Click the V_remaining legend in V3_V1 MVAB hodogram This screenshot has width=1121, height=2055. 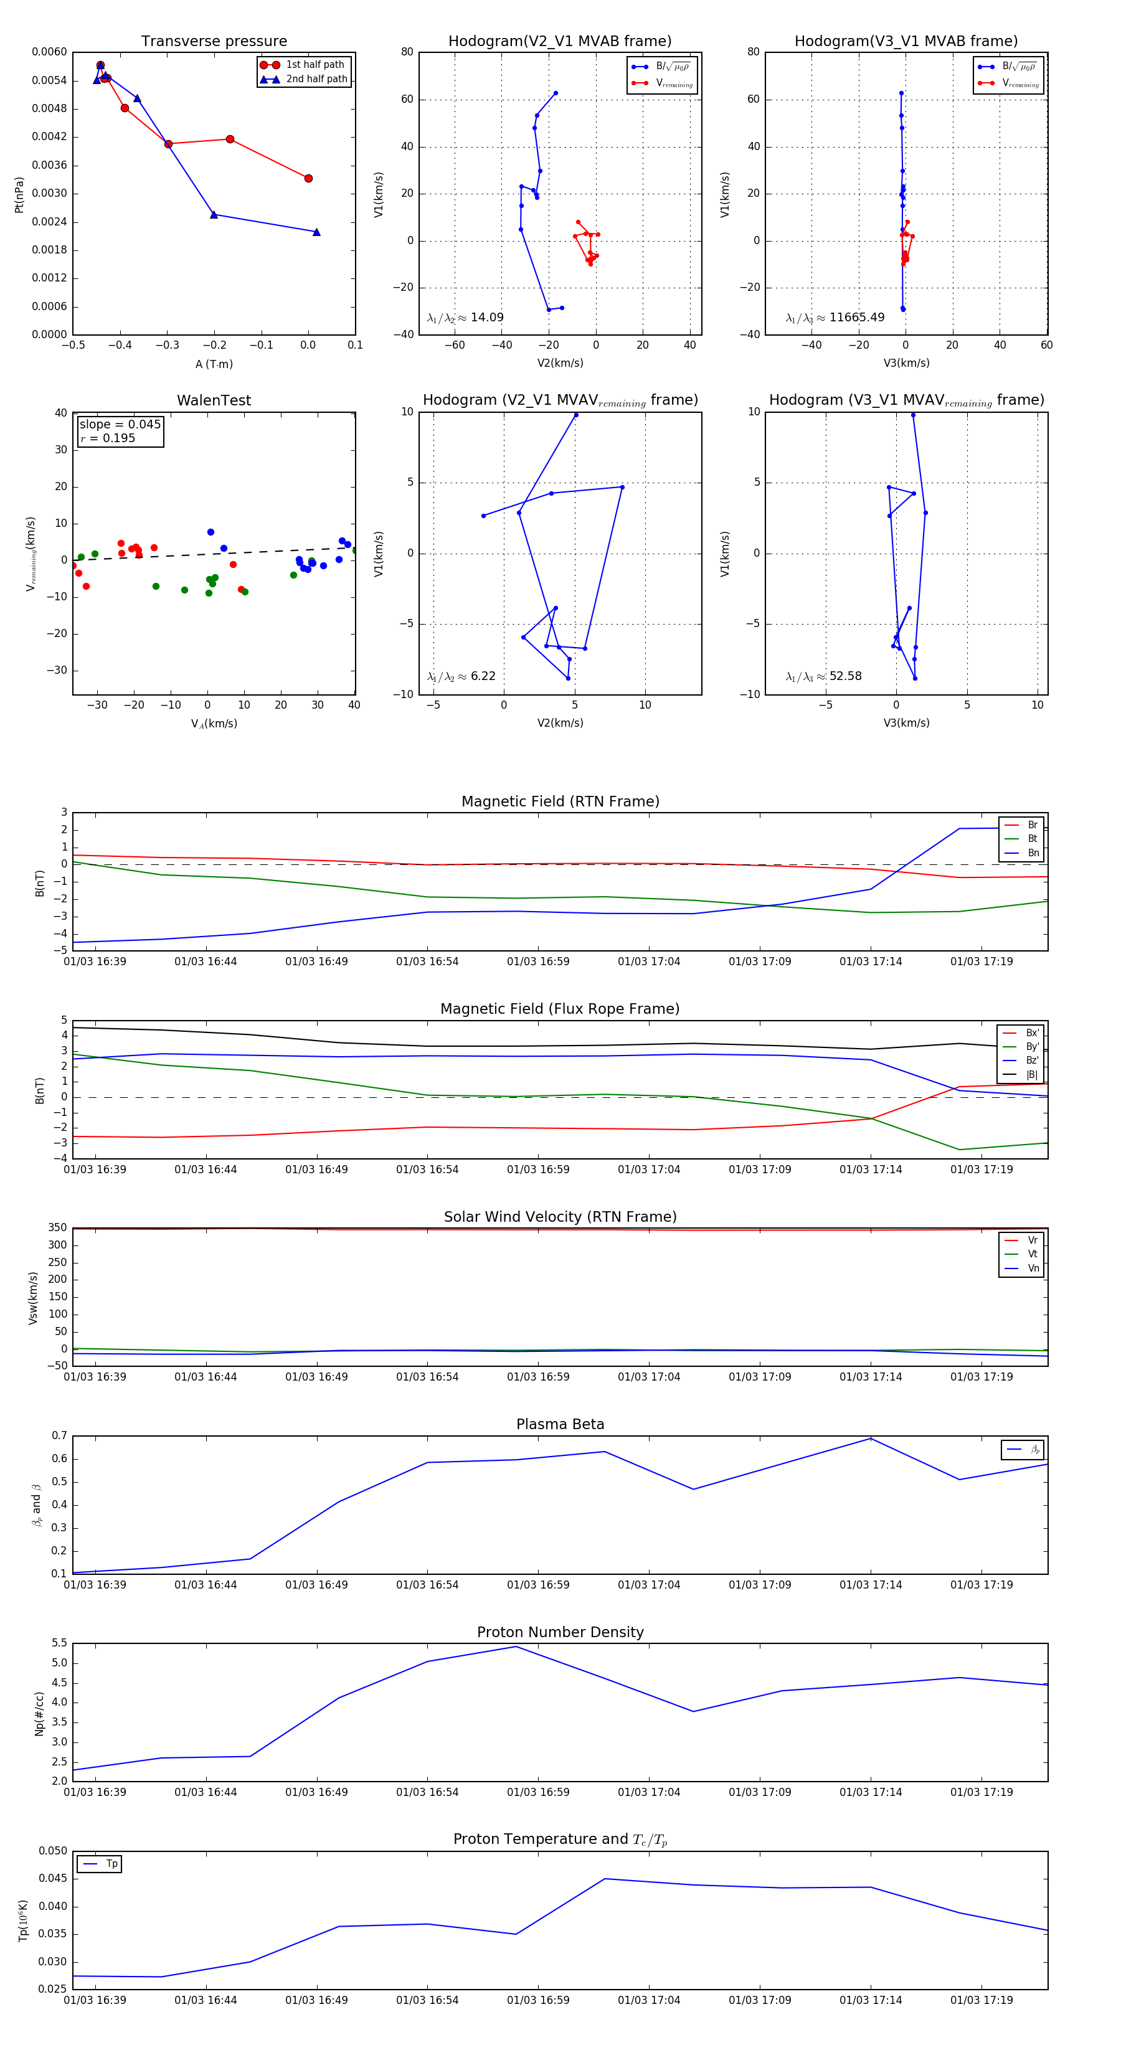[1008, 83]
